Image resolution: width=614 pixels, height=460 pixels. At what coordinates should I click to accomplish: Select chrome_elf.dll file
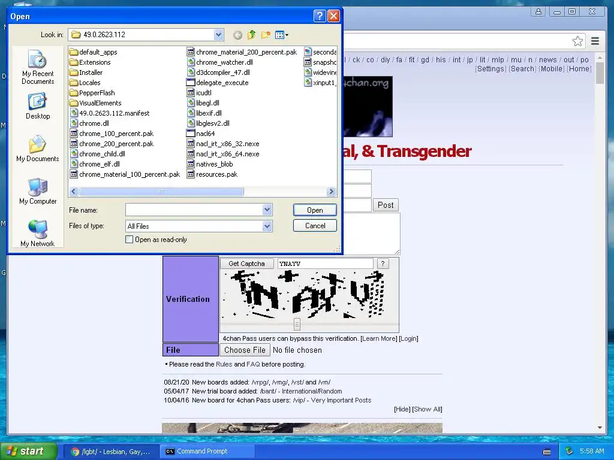[95, 164]
